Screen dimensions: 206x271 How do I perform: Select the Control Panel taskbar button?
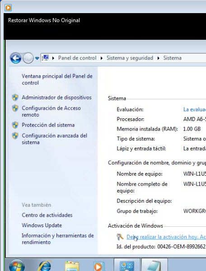(x=127, y=265)
